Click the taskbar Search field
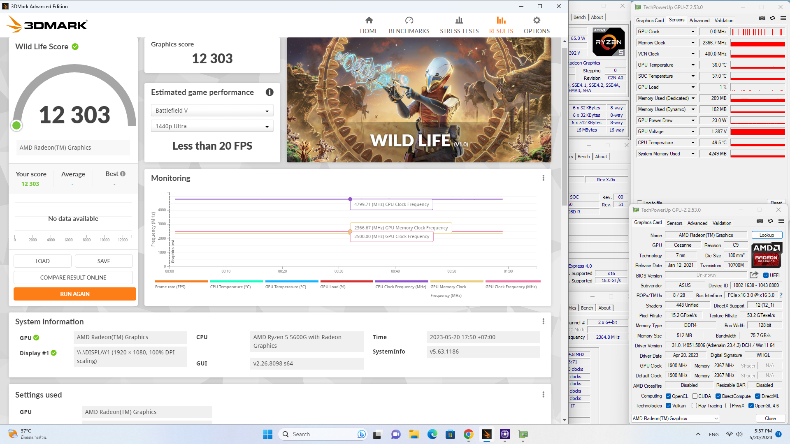Image resolution: width=790 pixels, height=444 pixels. (x=322, y=434)
